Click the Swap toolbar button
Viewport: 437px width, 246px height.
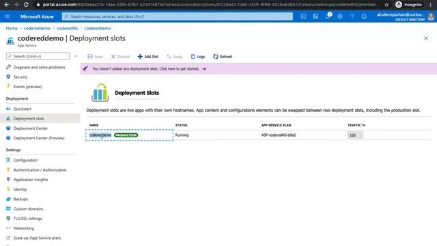[174, 57]
